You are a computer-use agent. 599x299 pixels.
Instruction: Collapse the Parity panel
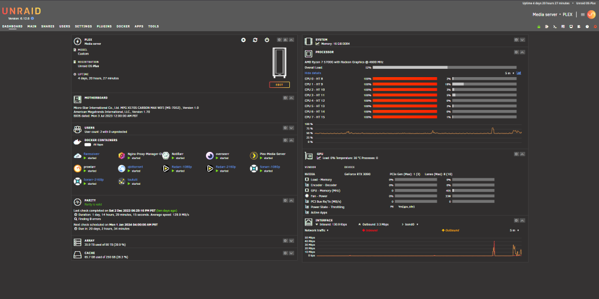tap(292, 200)
